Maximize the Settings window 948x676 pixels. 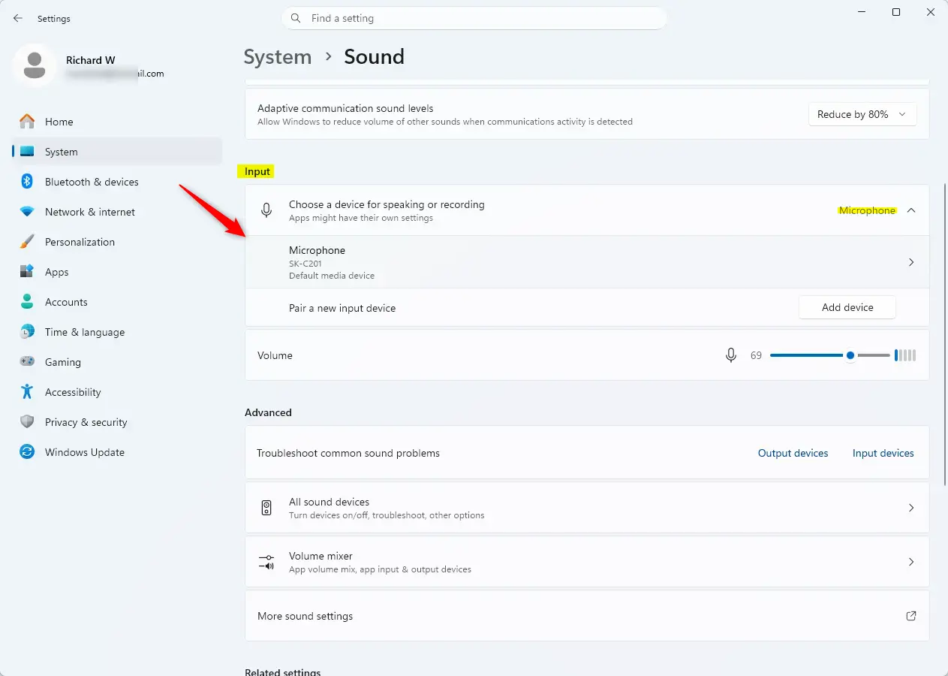896,12
